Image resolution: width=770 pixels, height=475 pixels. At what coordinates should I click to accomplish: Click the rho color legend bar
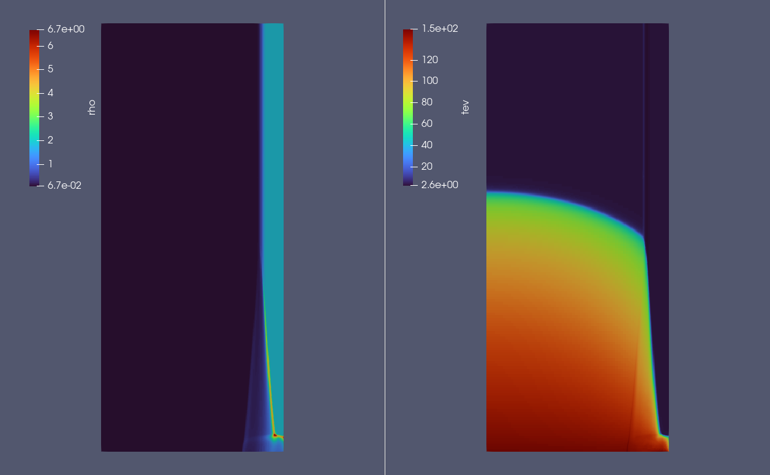point(34,107)
